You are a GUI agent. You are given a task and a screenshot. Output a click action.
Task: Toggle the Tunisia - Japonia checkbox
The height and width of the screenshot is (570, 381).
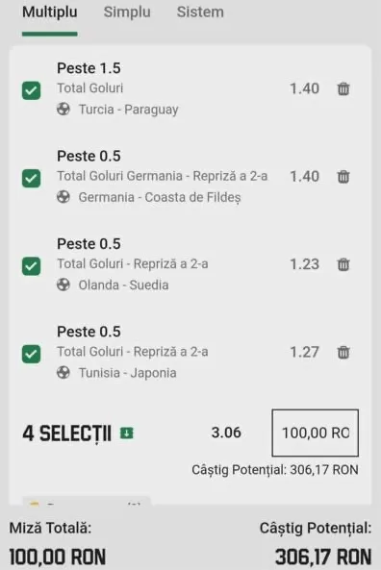pyautogui.click(x=32, y=354)
